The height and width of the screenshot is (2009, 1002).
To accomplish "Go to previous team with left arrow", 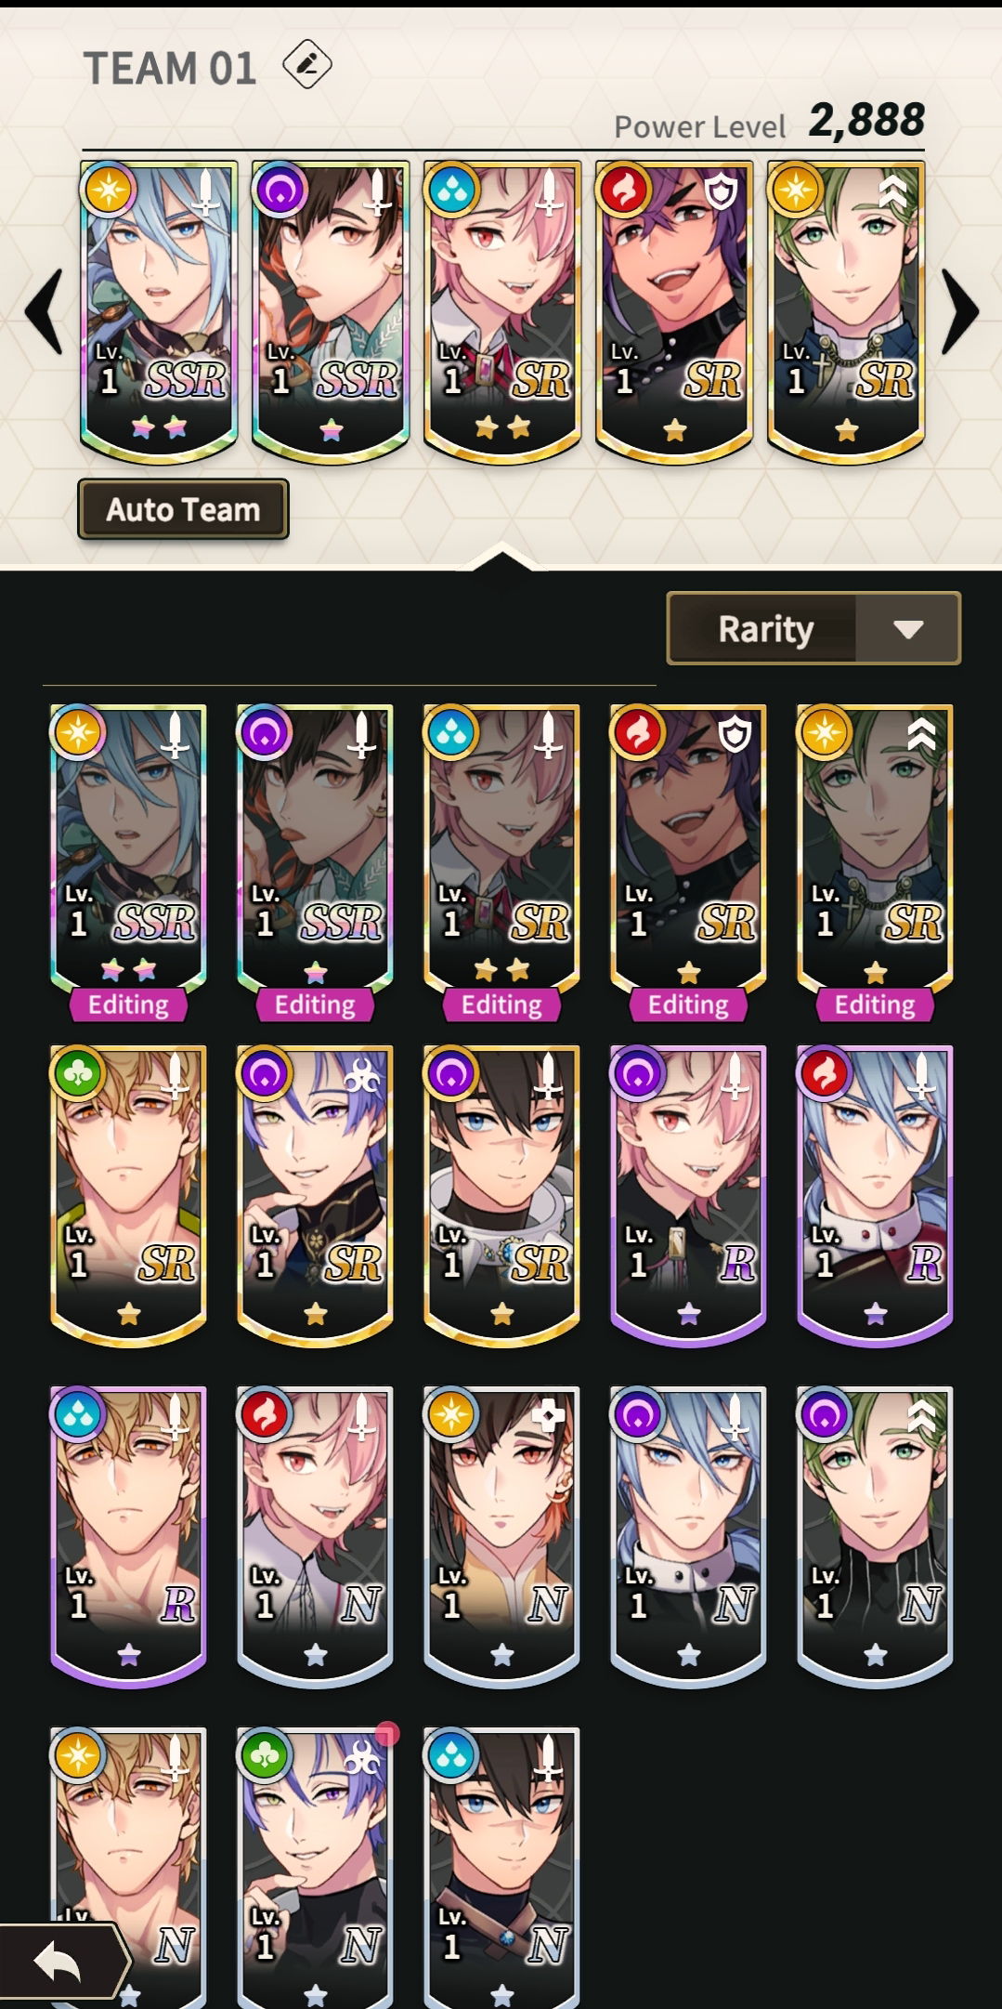I will click(43, 311).
